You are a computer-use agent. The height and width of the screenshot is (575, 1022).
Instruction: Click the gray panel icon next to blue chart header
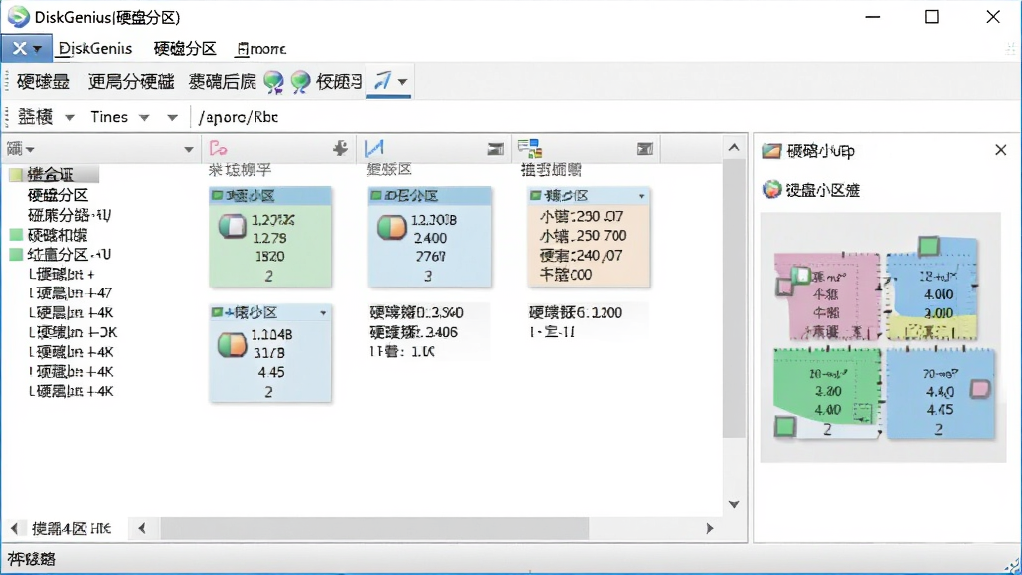[x=495, y=149]
